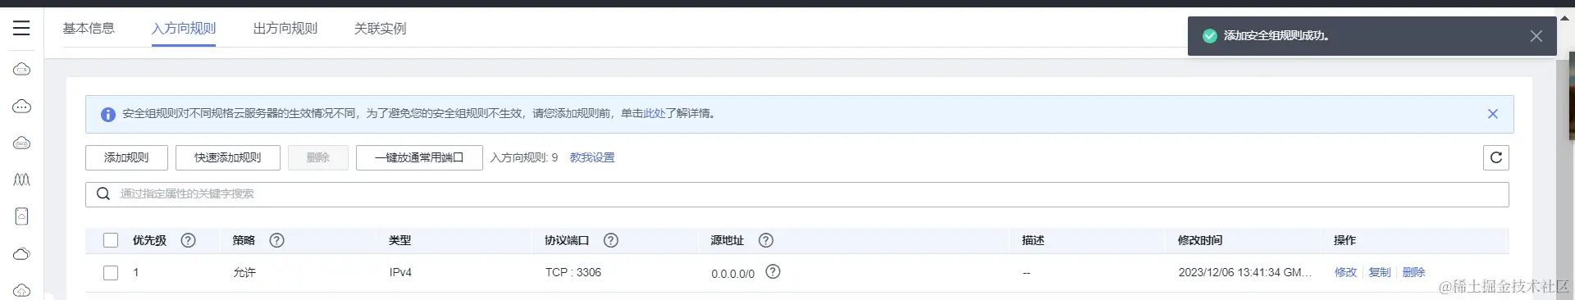Click the 0.0.0.0/0 source address cell
The image size is (1575, 300).
pyautogui.click(x=733, y=274)
